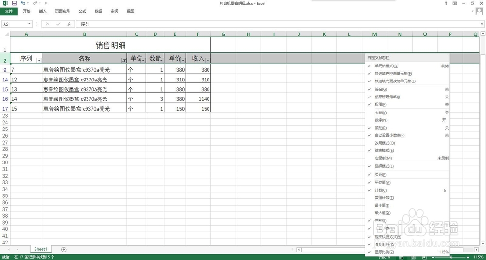Switch to the 审阅 ribbon tab

tap(114, 11)
